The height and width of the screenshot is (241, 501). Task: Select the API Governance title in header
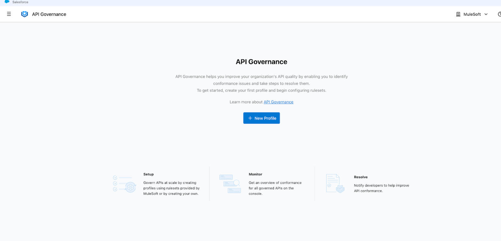pos(49,14)
